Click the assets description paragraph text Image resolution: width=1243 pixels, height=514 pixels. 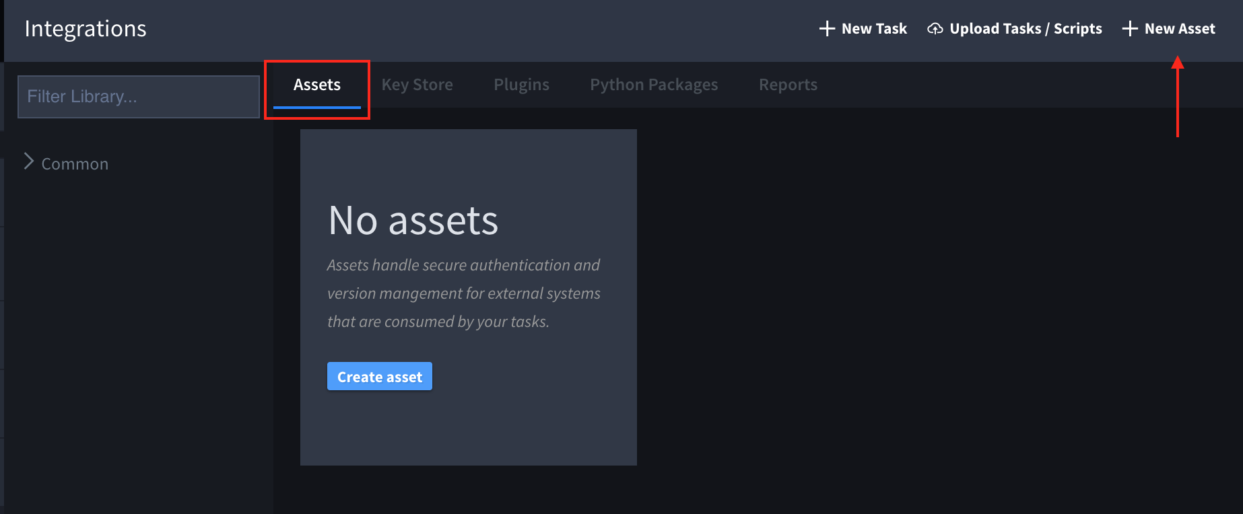463,293
